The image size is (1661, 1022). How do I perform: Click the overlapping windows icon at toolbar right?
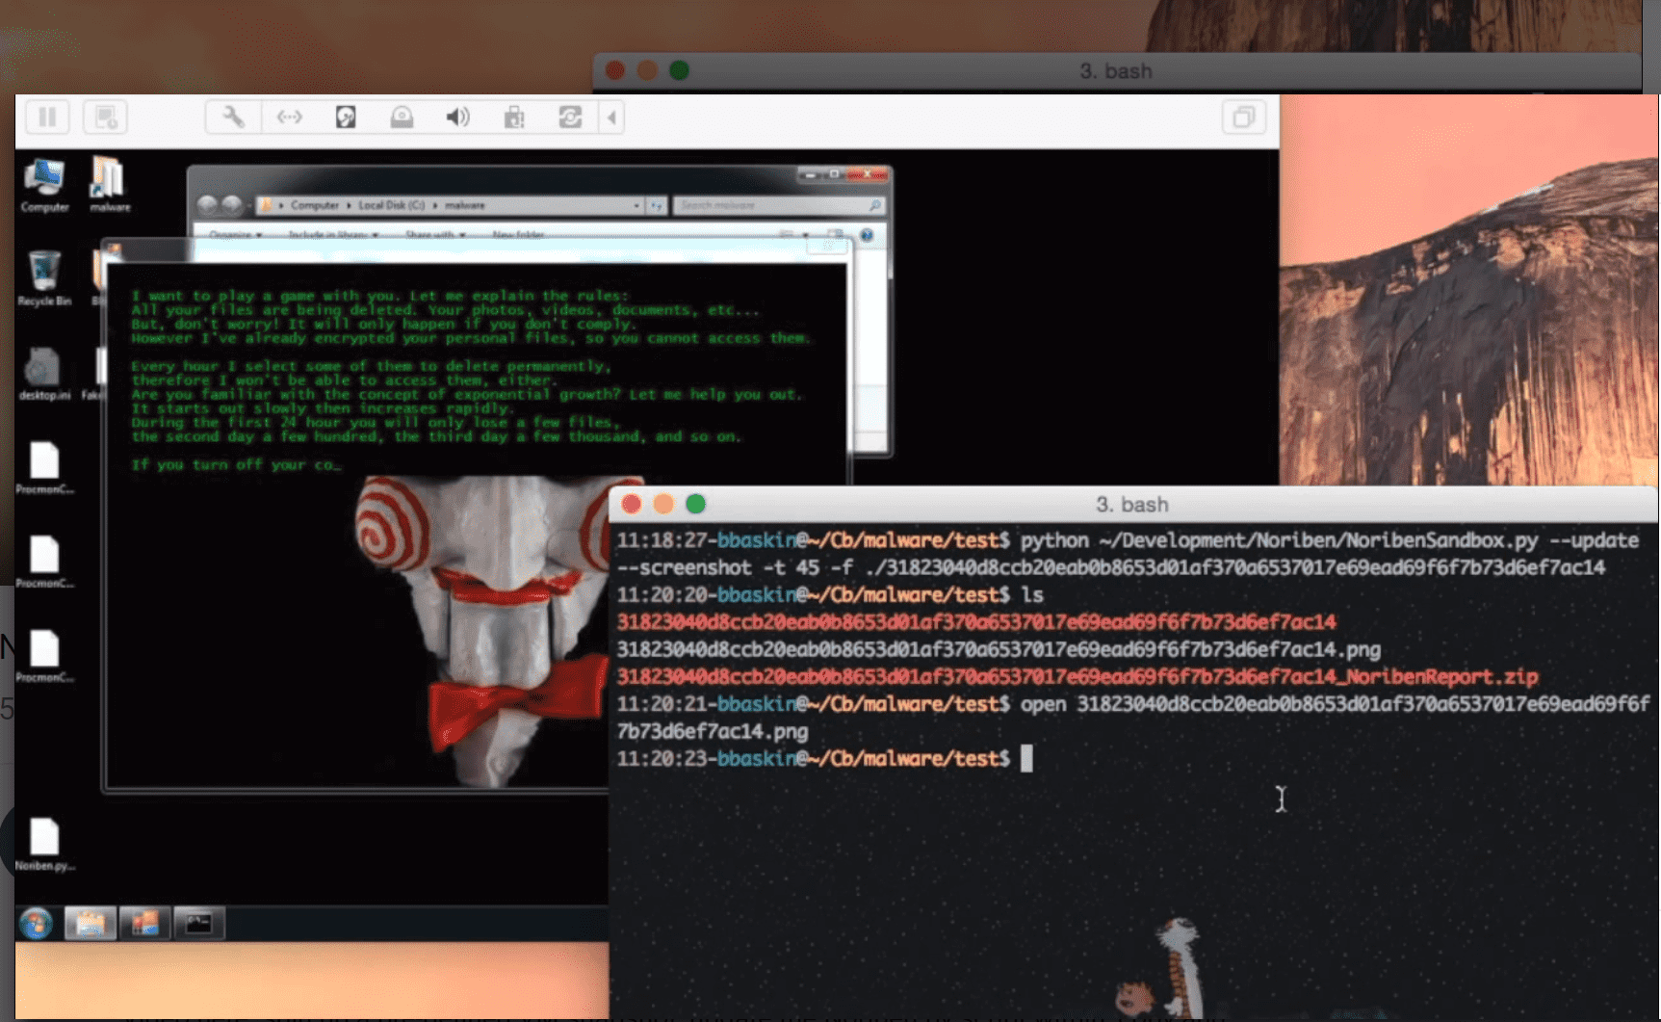click(x=1244, y=118)
